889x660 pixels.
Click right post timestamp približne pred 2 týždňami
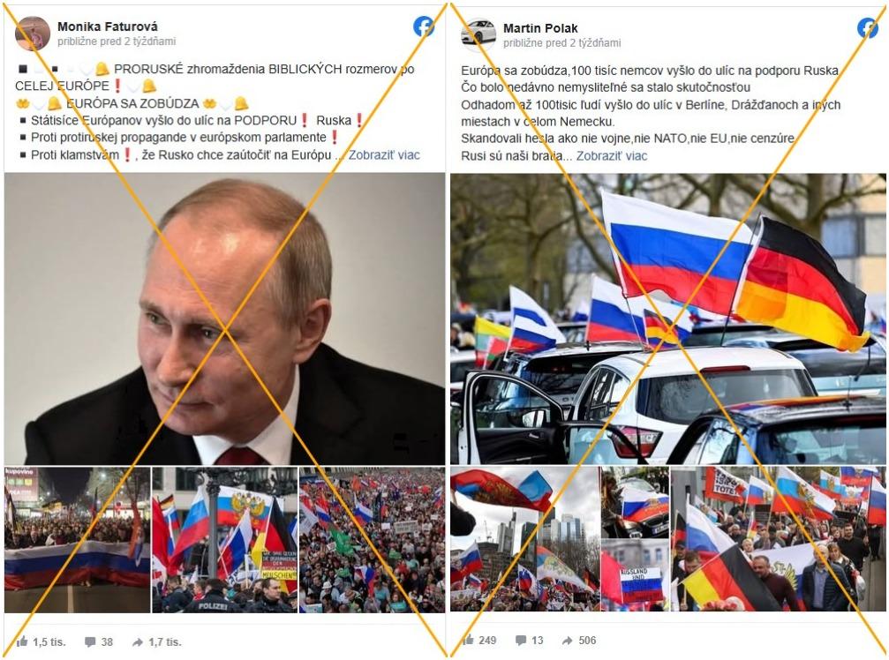coord(561,43)
